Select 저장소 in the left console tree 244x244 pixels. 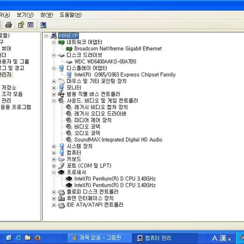point(9,87)
